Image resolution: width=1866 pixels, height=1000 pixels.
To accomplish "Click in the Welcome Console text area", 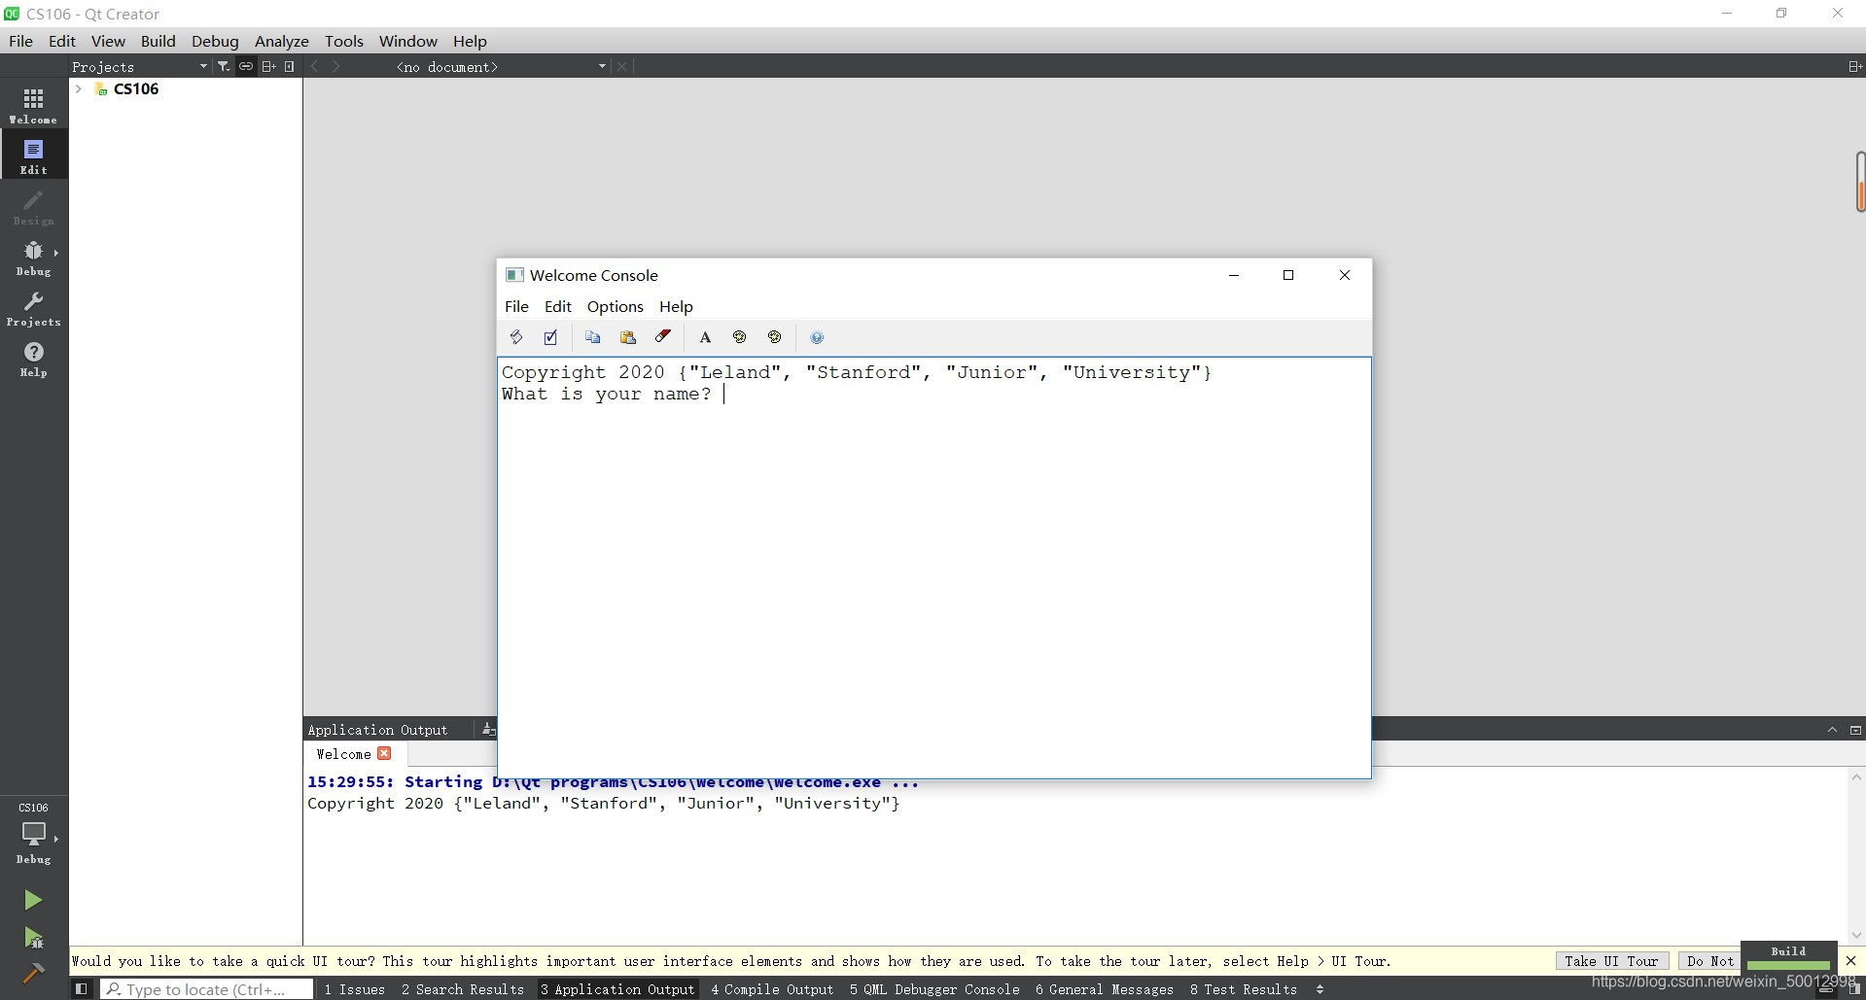I will point(933,568).
